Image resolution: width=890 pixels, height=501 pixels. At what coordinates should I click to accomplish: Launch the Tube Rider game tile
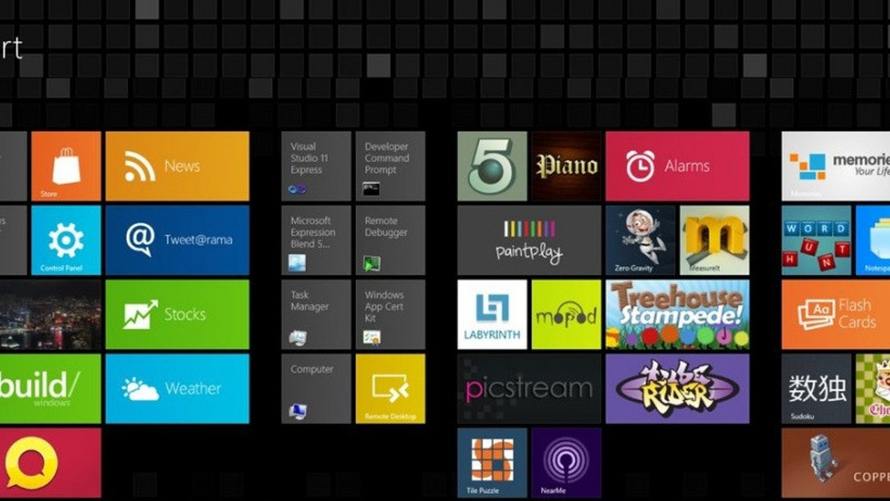click(x=677, y=388)
